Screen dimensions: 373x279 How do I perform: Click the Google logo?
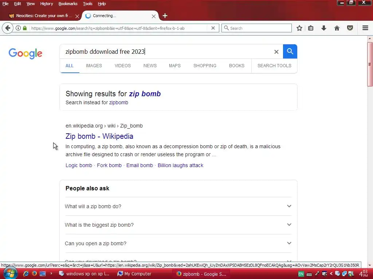[25, 53]
